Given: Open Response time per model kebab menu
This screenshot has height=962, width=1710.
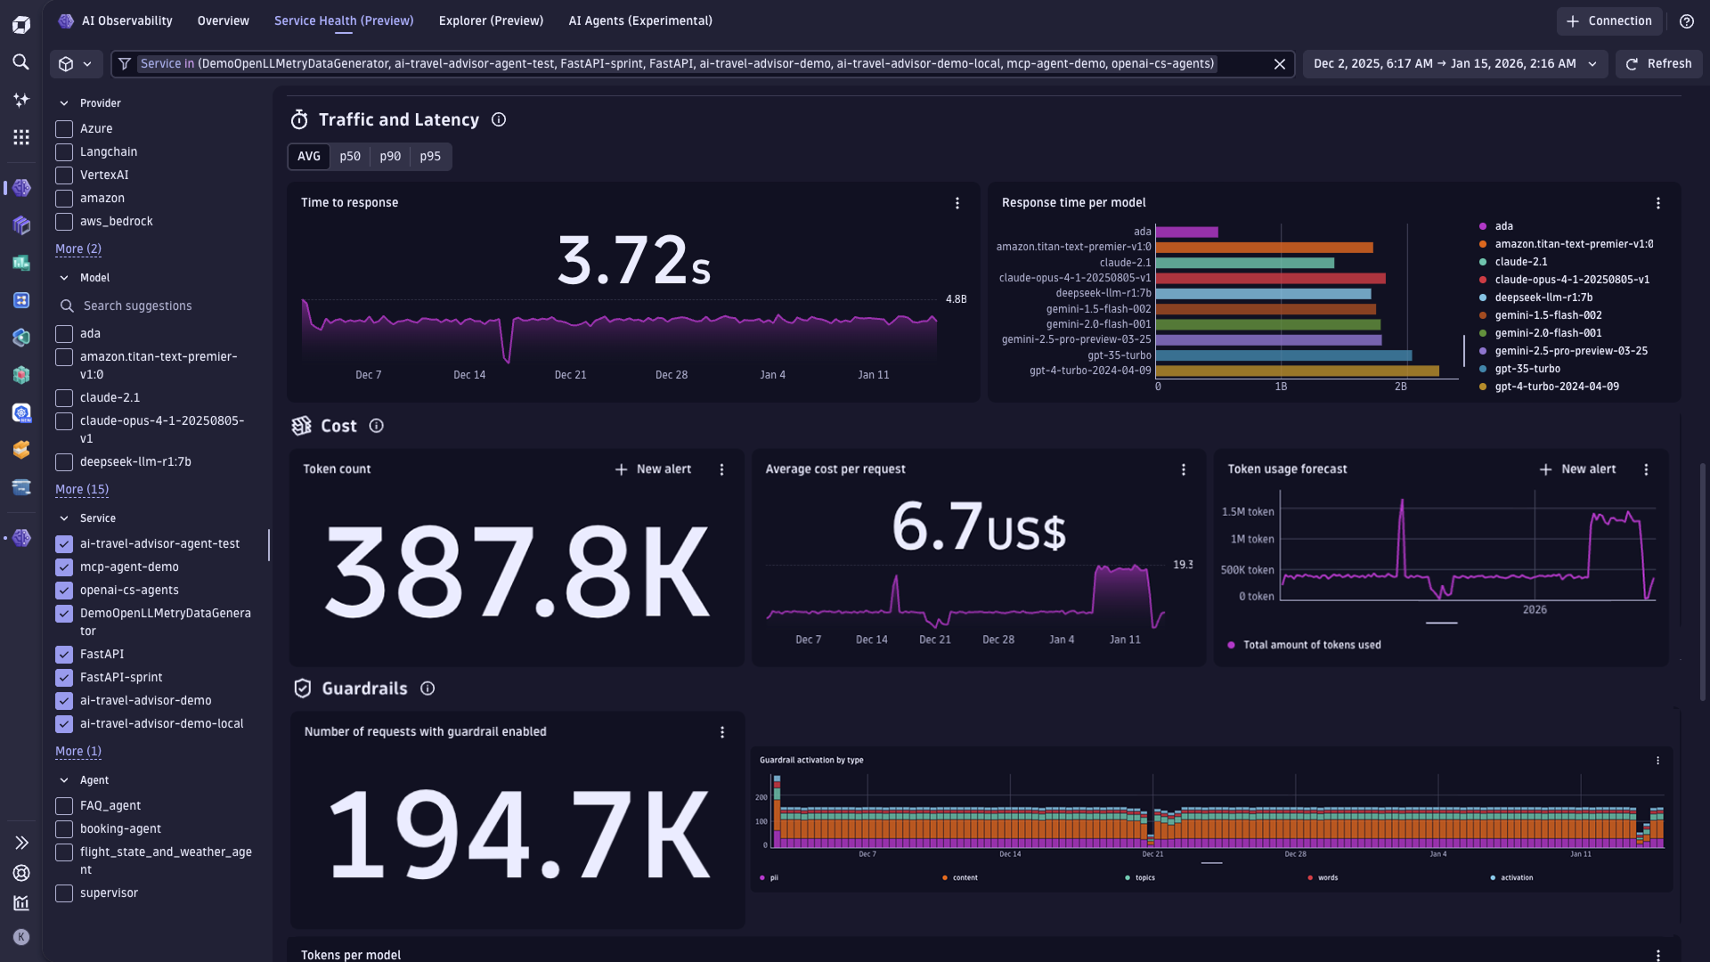Looking at the screenshot, I should coord(1657,203).
